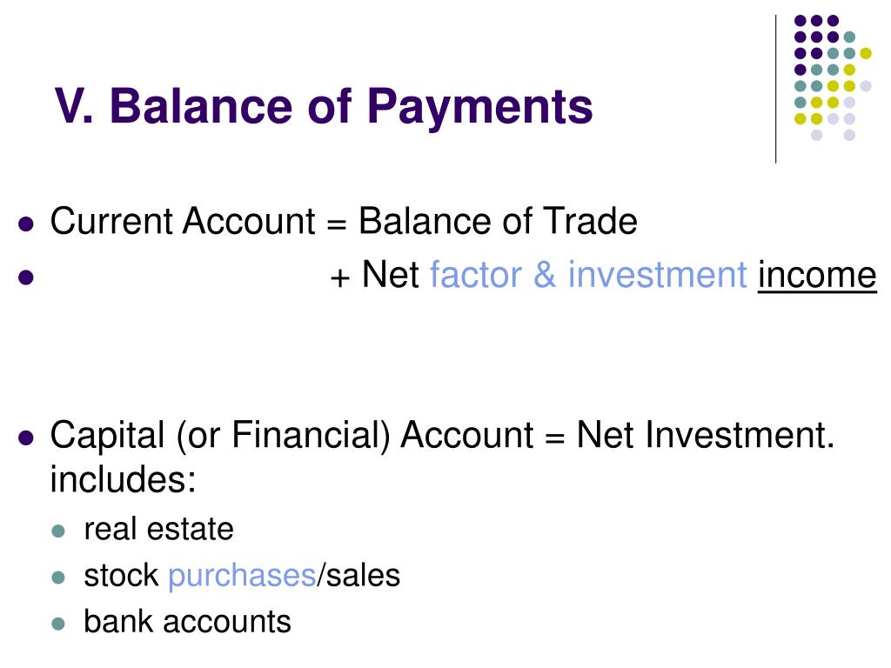Click the 'bank accounts' list item
Image resolution: width=891 pixels, height=668 pixels.
(x=188, y=621)
